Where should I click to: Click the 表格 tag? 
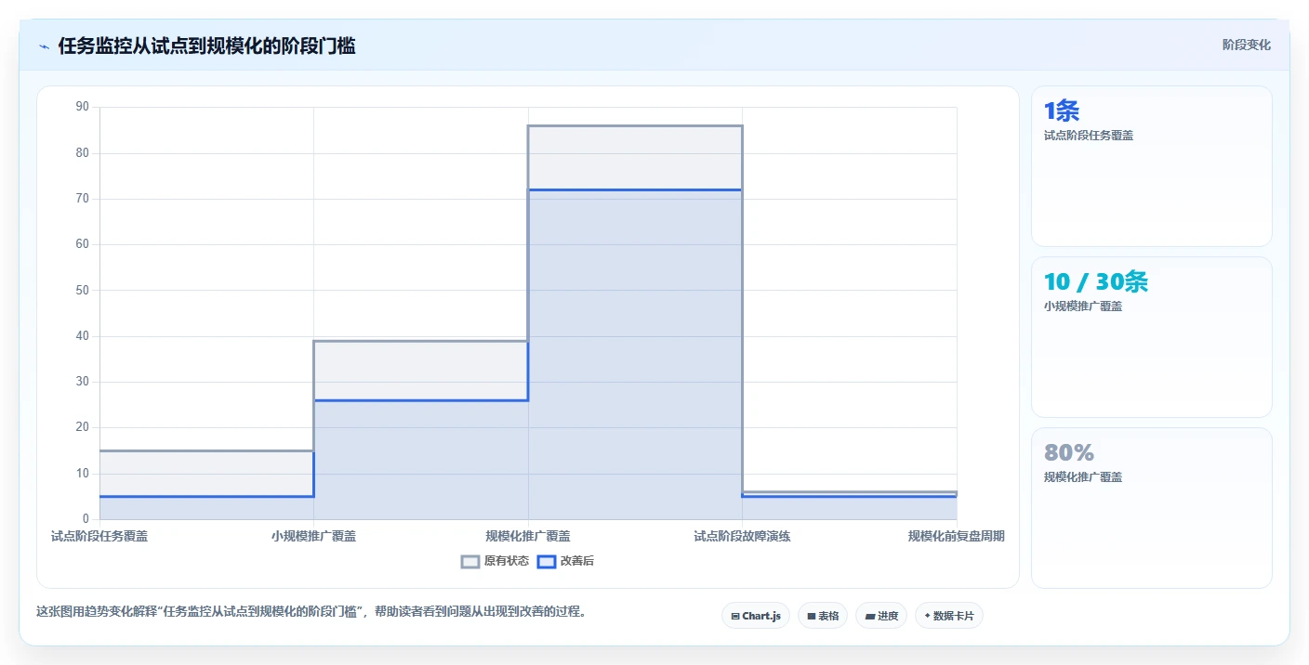[823, 616]
